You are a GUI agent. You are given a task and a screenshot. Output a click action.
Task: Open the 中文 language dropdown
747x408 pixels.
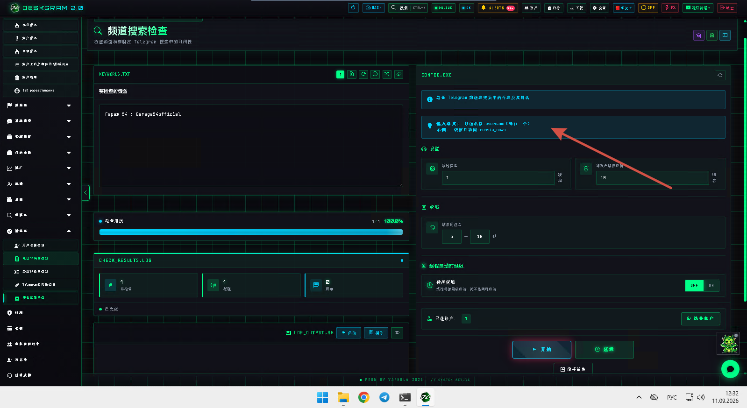[624, 8]
